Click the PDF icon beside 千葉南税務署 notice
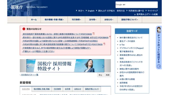Viewport: 169px width, 95px height. [x=93, y=34]
